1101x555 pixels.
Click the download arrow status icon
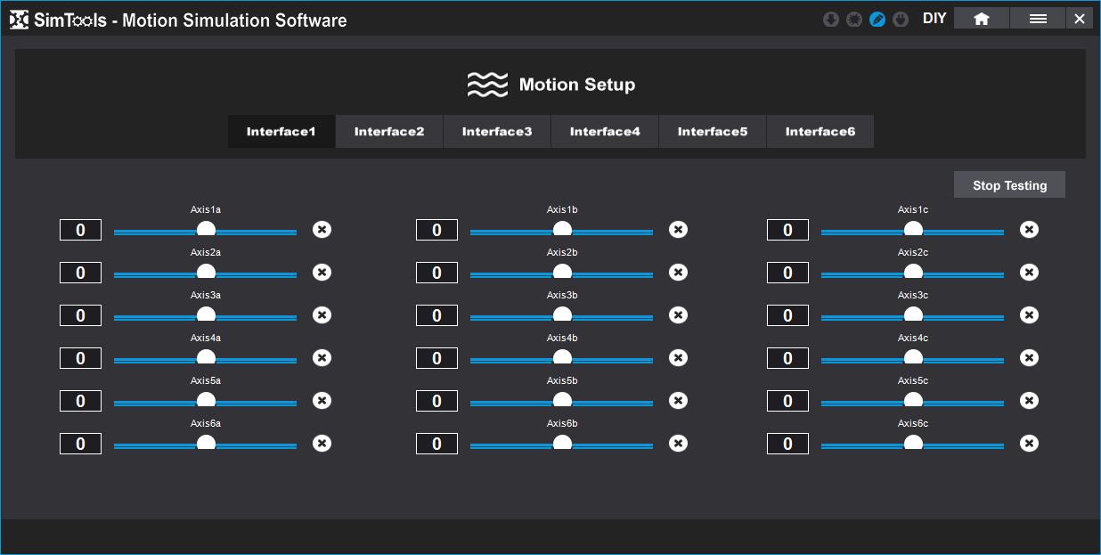pos(831,20)
